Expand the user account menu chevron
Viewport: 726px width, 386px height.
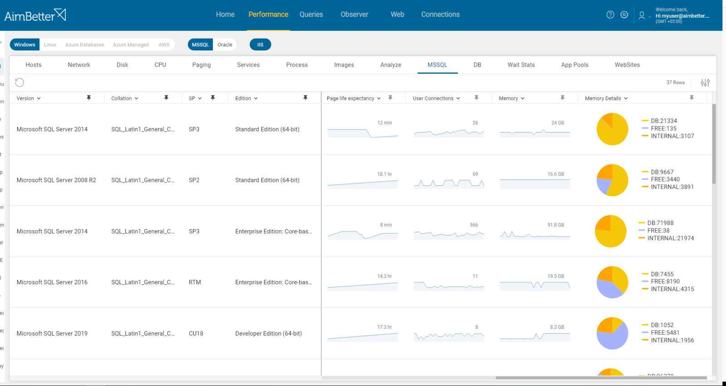click(x=650, y=17)
